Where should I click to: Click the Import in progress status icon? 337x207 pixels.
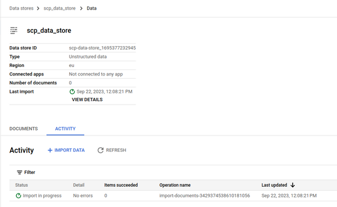click(19, 196)
